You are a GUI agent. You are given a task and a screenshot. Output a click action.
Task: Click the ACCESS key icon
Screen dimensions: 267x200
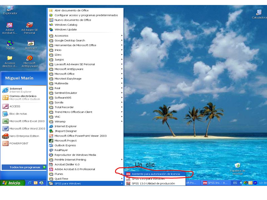(6, 106)
